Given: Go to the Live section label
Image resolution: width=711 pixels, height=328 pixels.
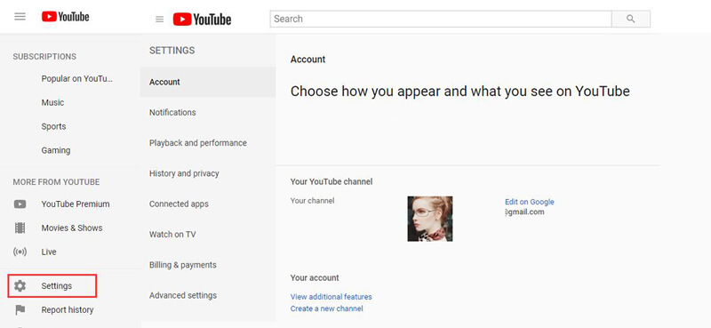Looking at the screenshot, I should (x=49, y=252).
